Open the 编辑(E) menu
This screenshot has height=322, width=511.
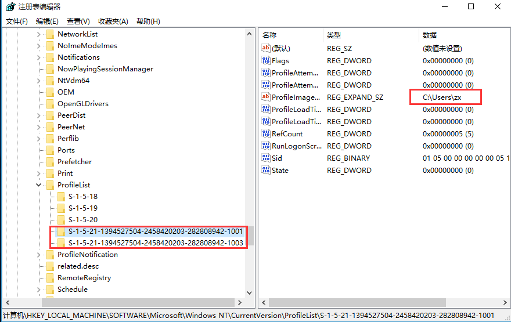tap(47, 21)
